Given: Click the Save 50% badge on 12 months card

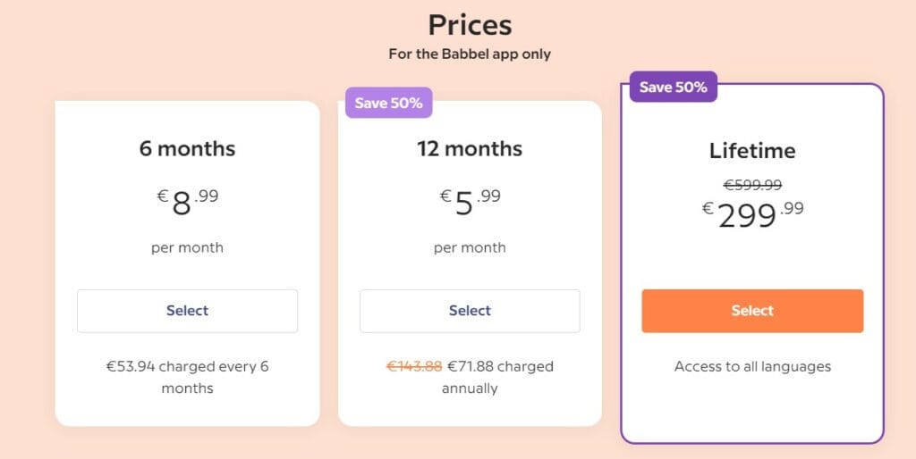Looking at the screenshot, I should point(388,103).
